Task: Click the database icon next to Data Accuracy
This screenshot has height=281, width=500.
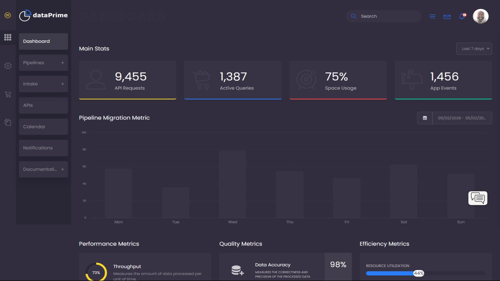Action: point(237,271)
